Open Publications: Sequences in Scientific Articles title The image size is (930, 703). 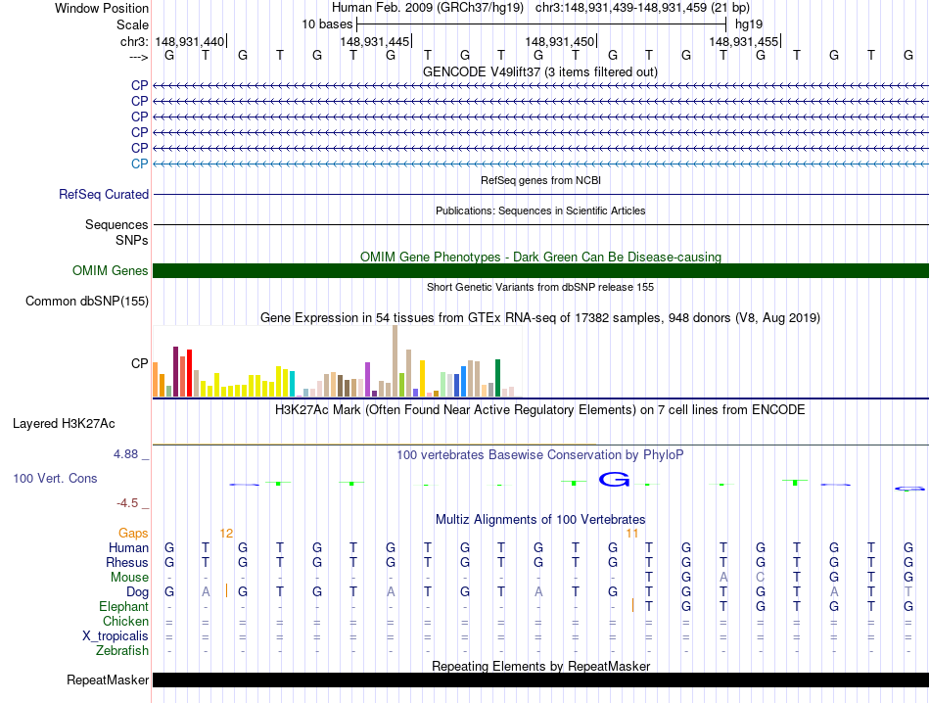coord(540,211)
